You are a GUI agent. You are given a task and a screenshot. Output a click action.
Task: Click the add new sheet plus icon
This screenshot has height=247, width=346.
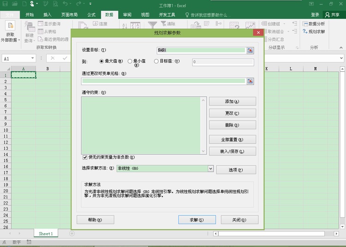(x=72, y=233)
